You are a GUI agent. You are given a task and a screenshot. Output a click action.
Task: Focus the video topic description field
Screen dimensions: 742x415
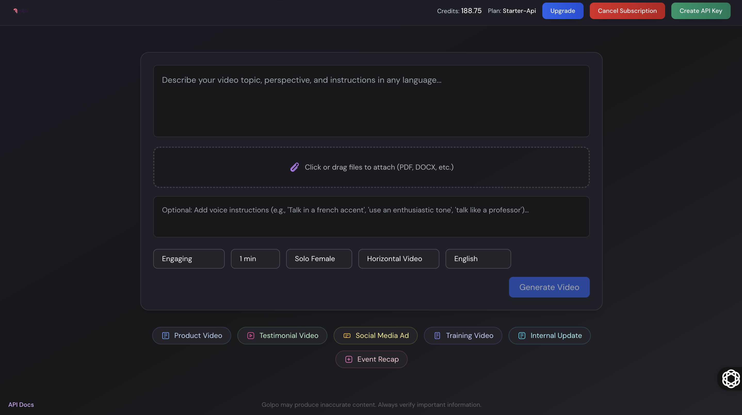click(x=371, y=101)
